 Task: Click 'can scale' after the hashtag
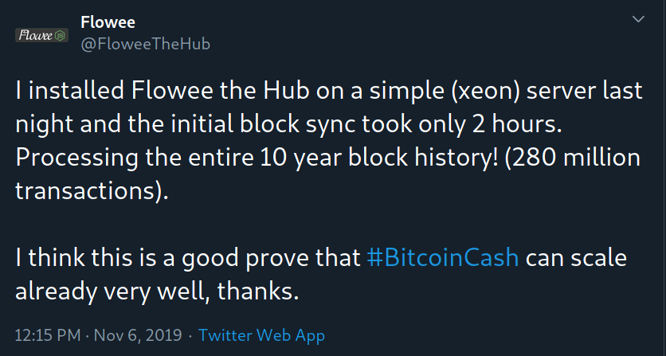(x=577, y=258)
